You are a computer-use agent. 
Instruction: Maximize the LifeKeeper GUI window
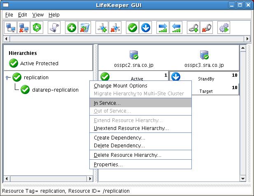coord(240,5)
